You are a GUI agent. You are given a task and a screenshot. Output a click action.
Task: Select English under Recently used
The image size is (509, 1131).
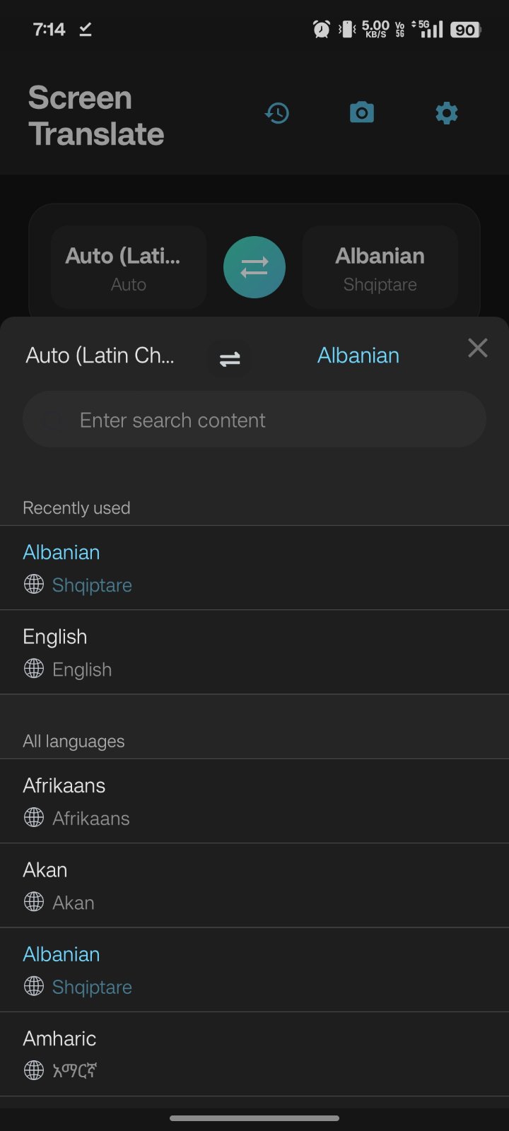(x=255, y=652)
